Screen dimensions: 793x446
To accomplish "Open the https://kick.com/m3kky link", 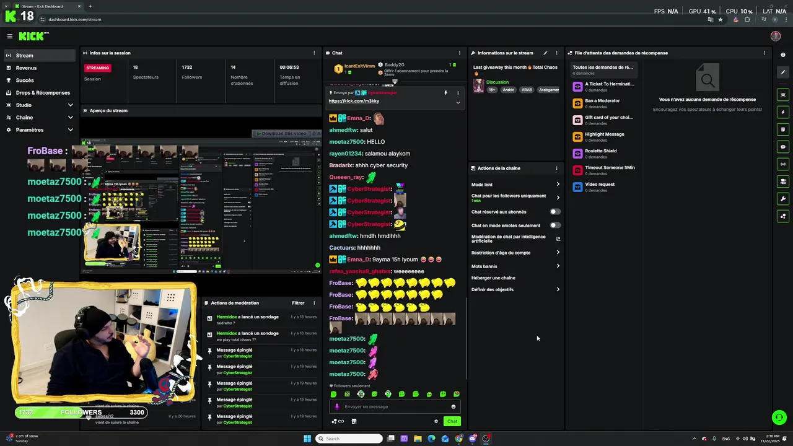I will point(354,101).
